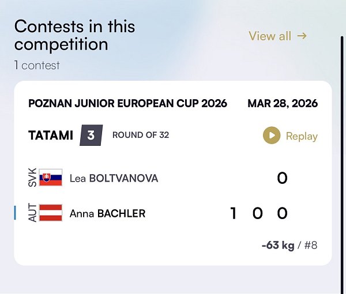Click Boltvanova's score of 0

click(x=282, y=178)
